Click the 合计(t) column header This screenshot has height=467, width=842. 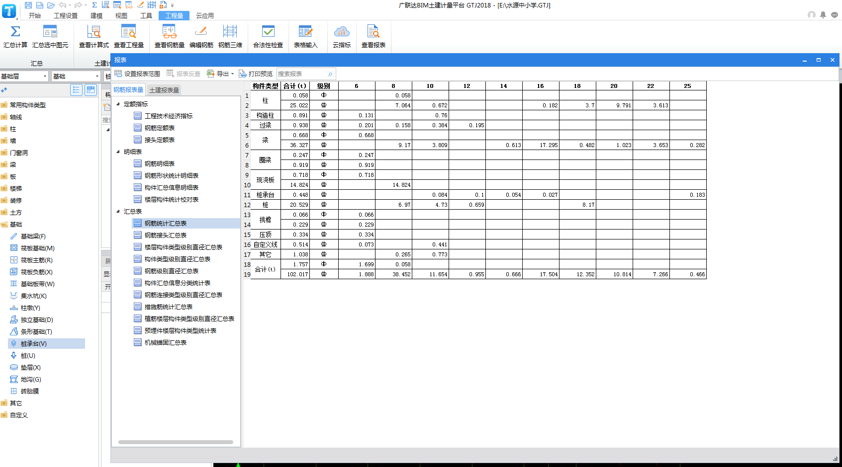[x=295, y=86]
